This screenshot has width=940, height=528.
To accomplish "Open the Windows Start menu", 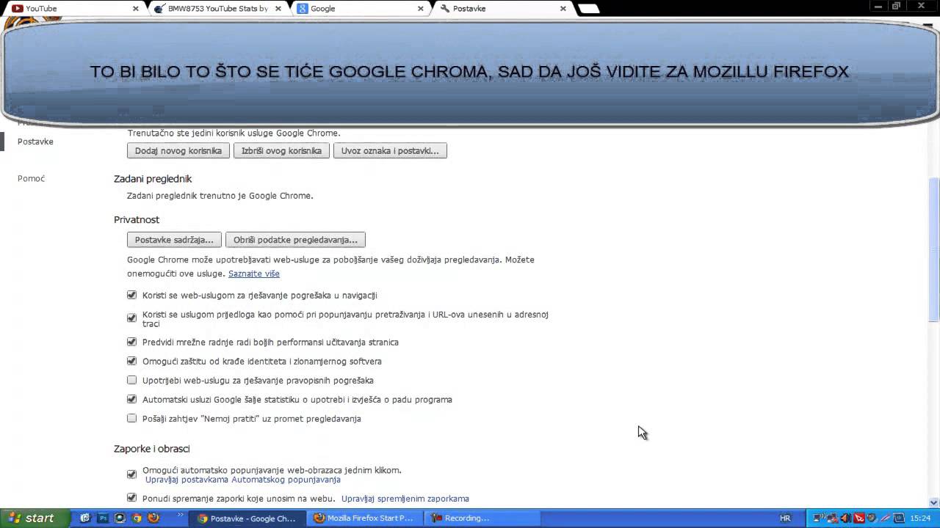I will (x=35, y=518).
